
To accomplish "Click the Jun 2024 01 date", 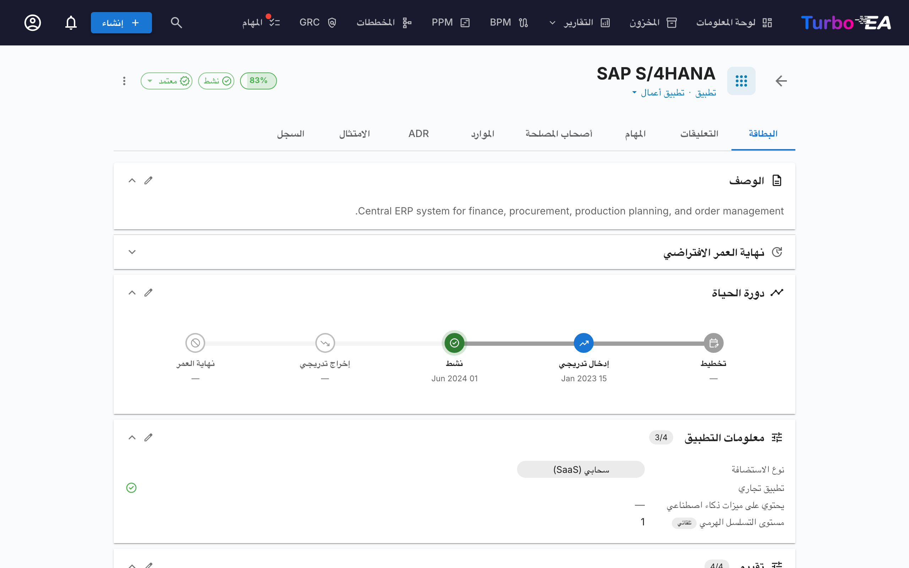I will point(454,379).
